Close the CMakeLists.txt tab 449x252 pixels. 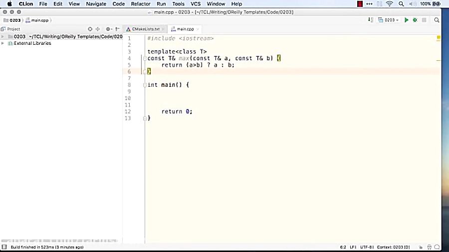[163, 29]
